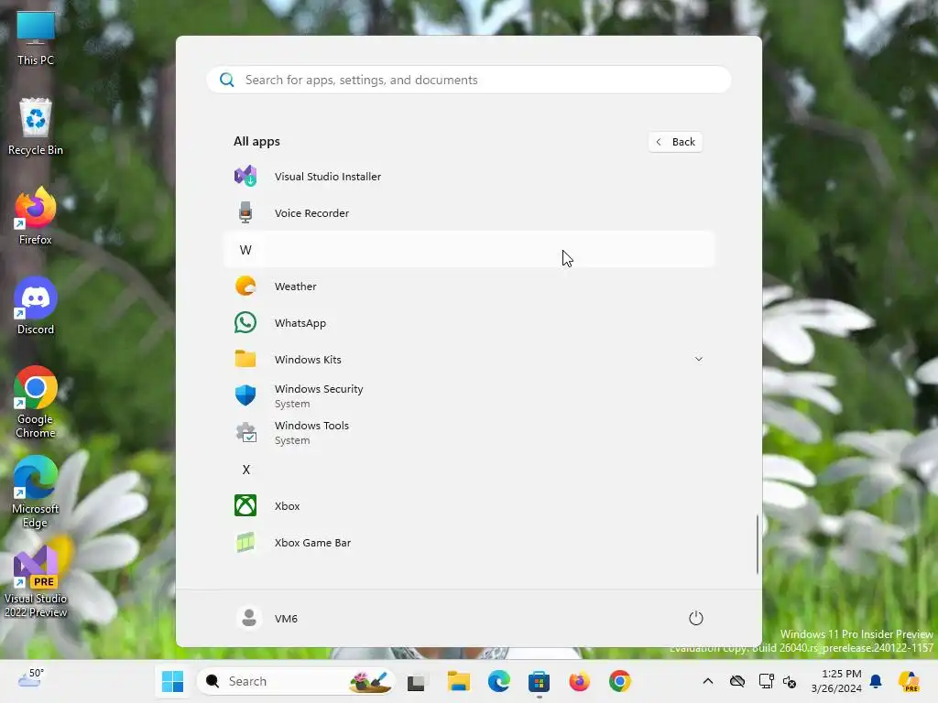
Task: Select This PC desktop icon
Action: pyautogui.click(x=36, y=38)
